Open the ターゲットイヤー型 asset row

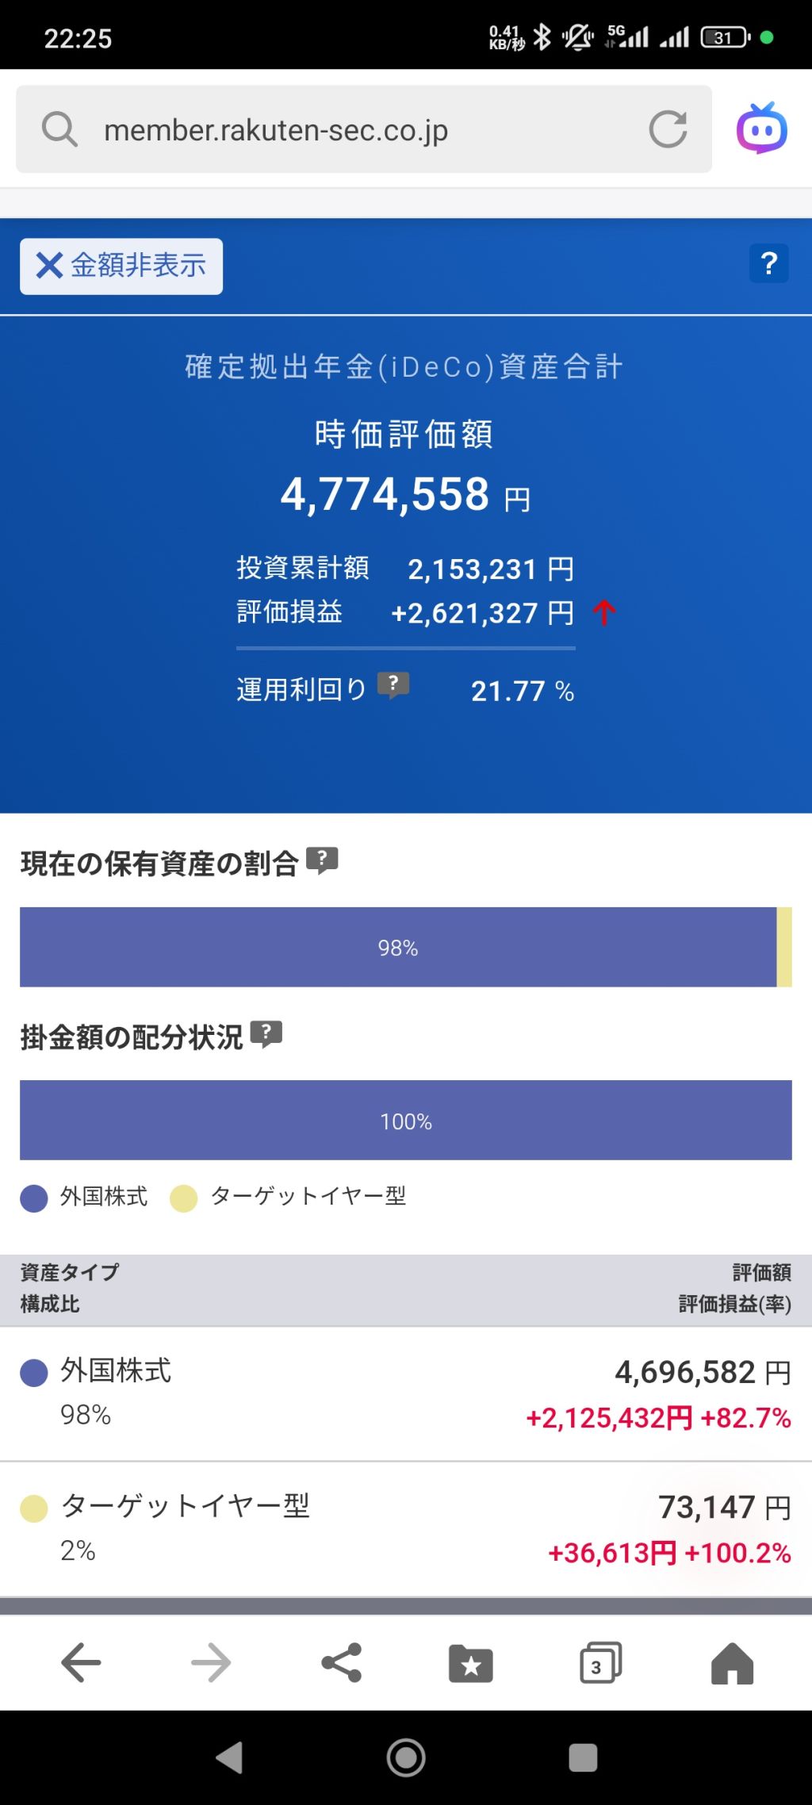pyautogui.click(x=406, y=1530)
